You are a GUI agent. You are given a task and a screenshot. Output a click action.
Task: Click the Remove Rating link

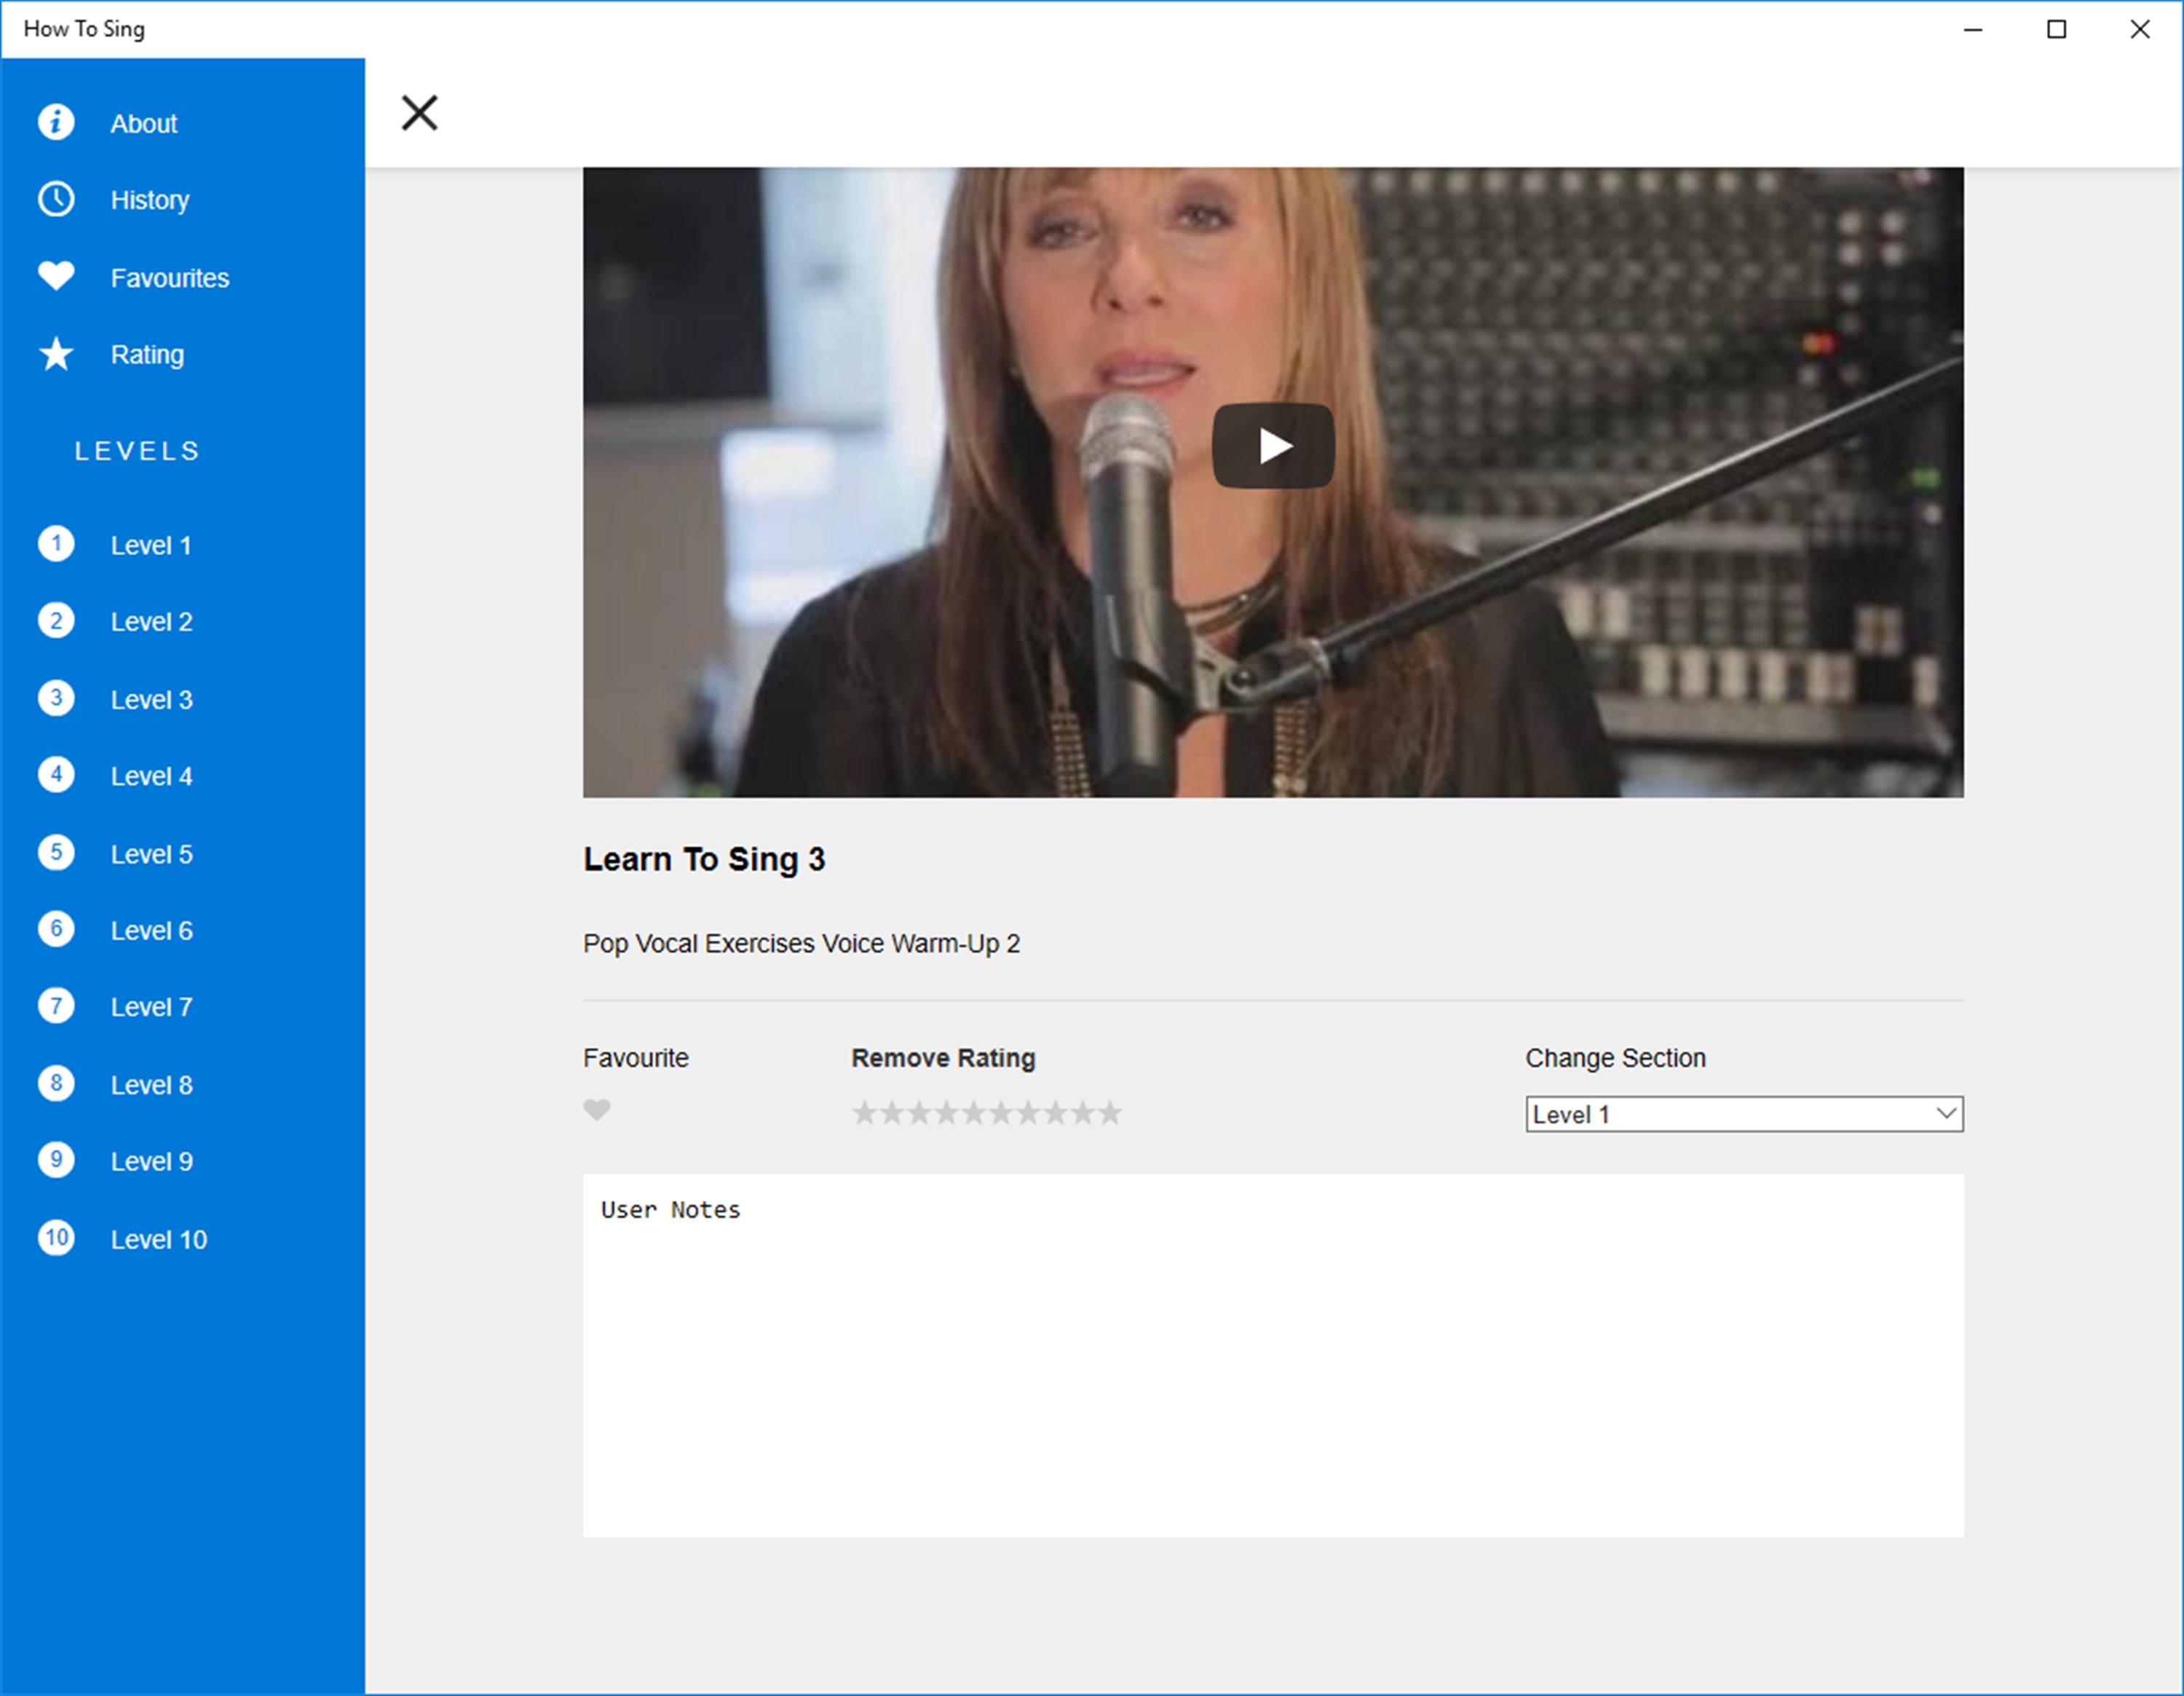click(x=943, y=1058)
